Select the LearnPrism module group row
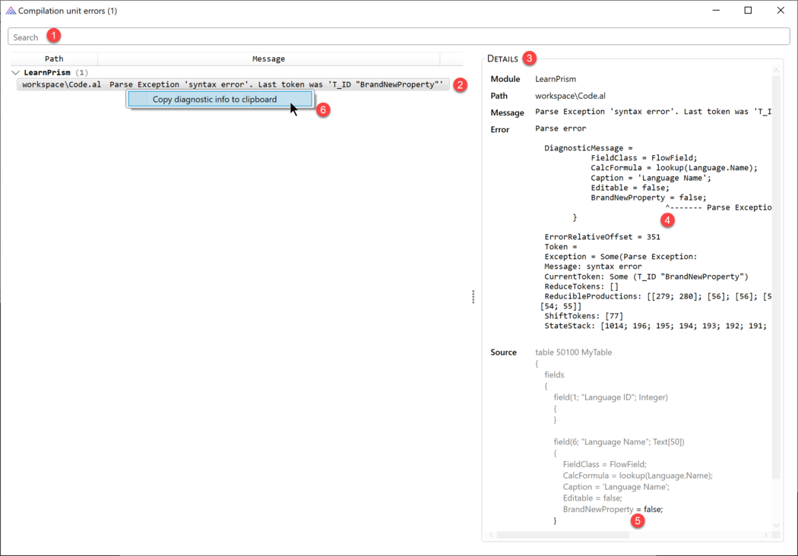 (x=56, y=73)
